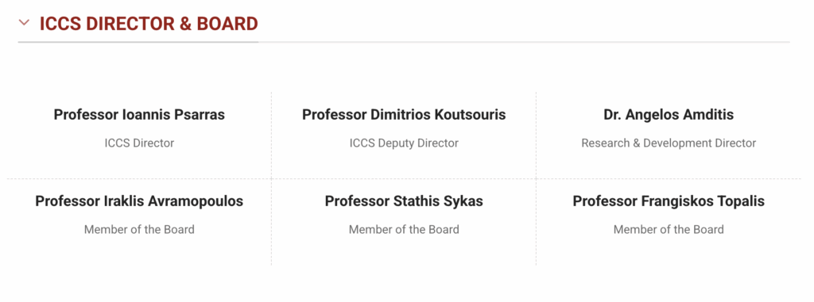The width and height of the screenshot is (814, 302).
Task: Select Research & Development Director text
Action: tap(669, 143)
